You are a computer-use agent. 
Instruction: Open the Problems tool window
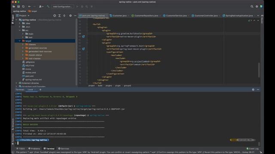(34, 148)
